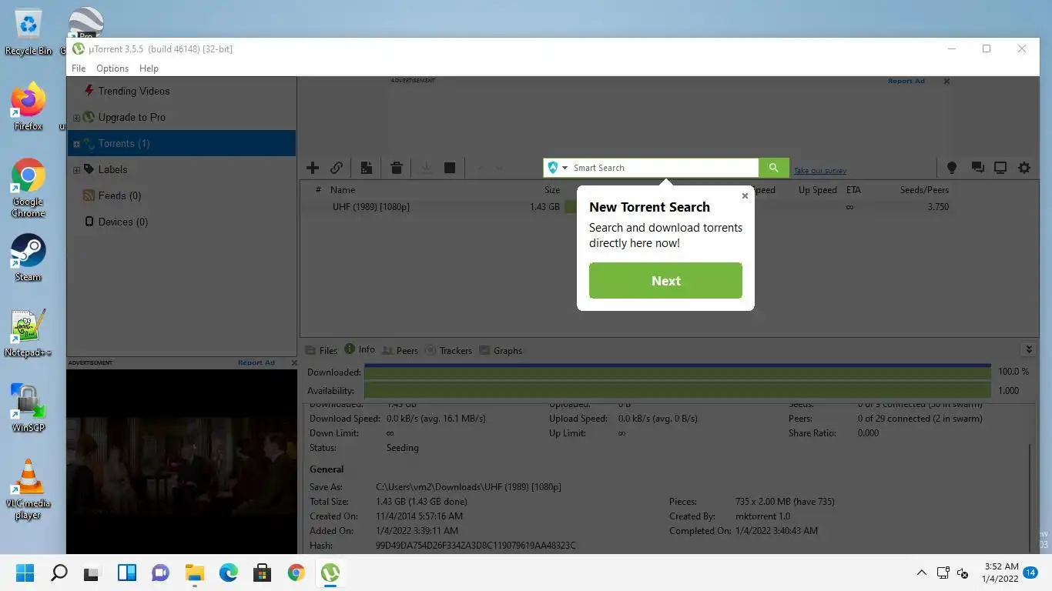Click the hash value starting 99D49DA754
The image size is (1052, 591).
[x=475, y=546]
